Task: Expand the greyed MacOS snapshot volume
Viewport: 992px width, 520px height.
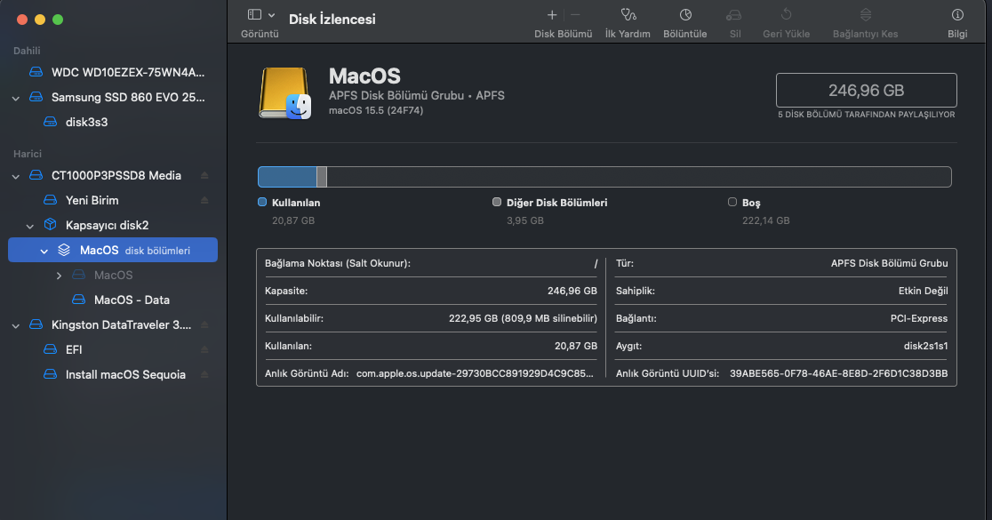Action: [59, 276]
